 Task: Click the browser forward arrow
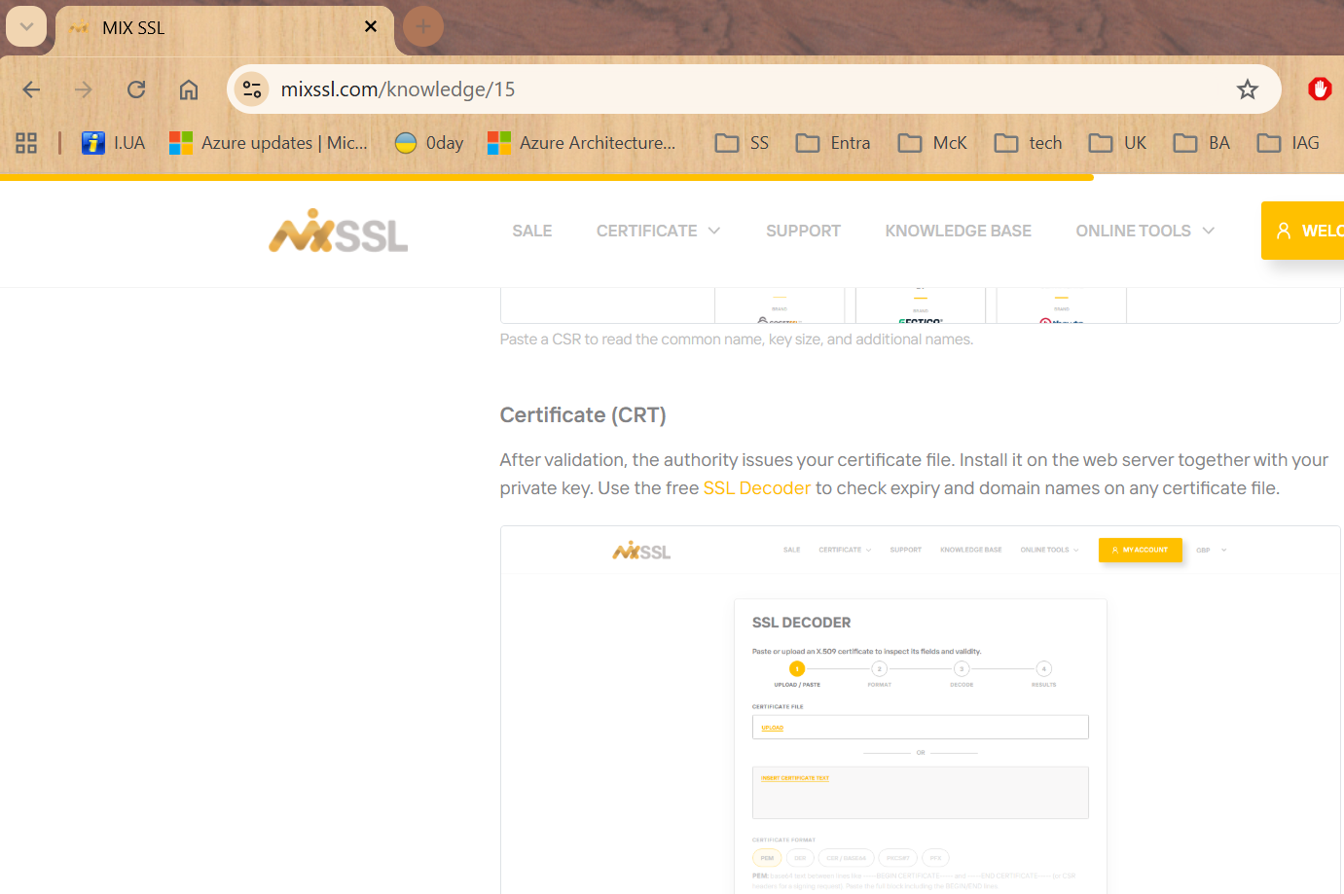84,89
